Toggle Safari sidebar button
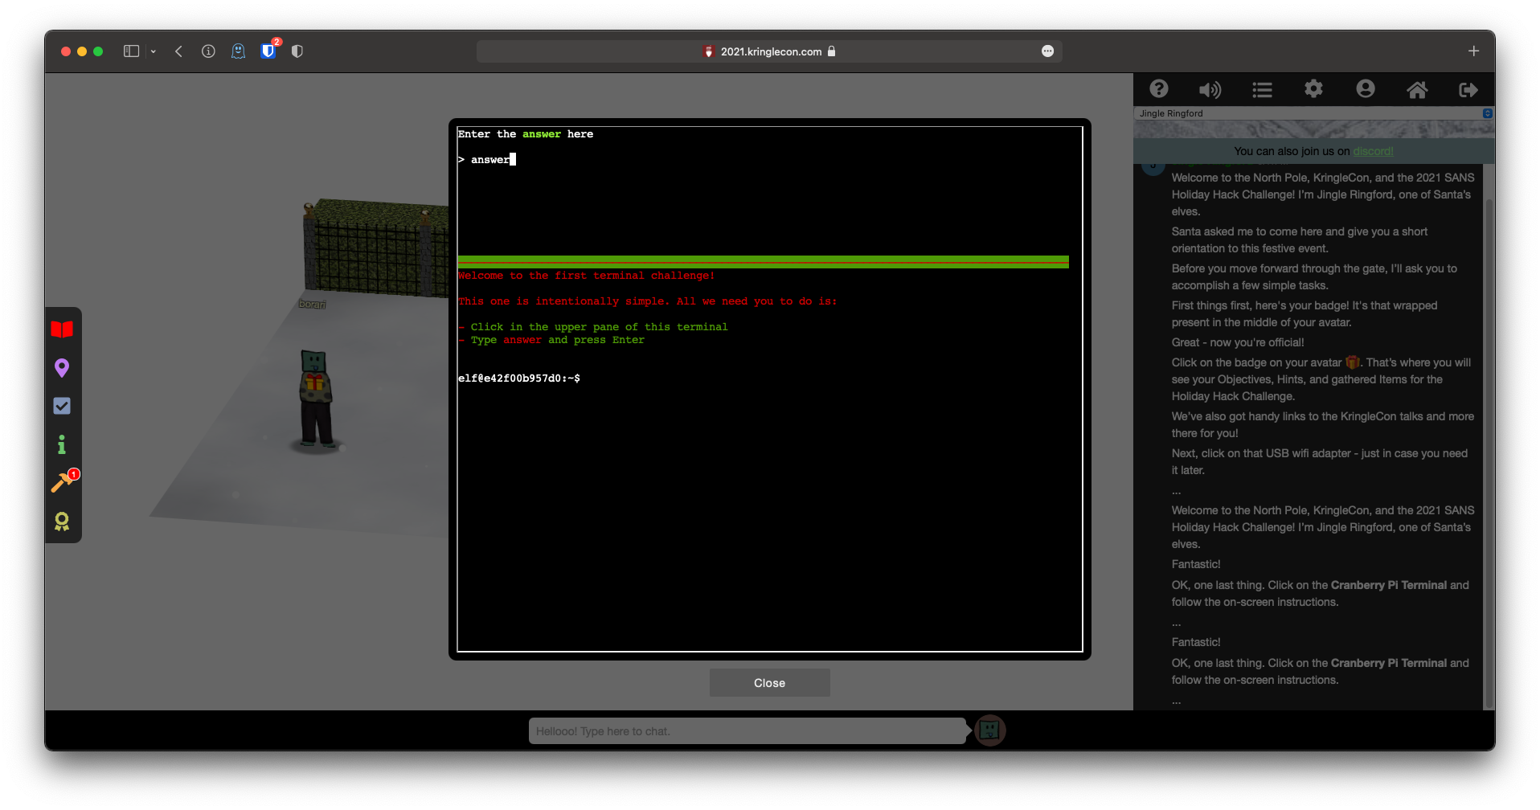Viewport: 1540px width, 810px height. point(131,51)
